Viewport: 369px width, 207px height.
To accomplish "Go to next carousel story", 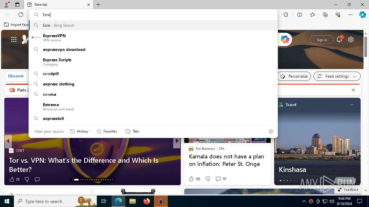I will click(x=177, y=141).
